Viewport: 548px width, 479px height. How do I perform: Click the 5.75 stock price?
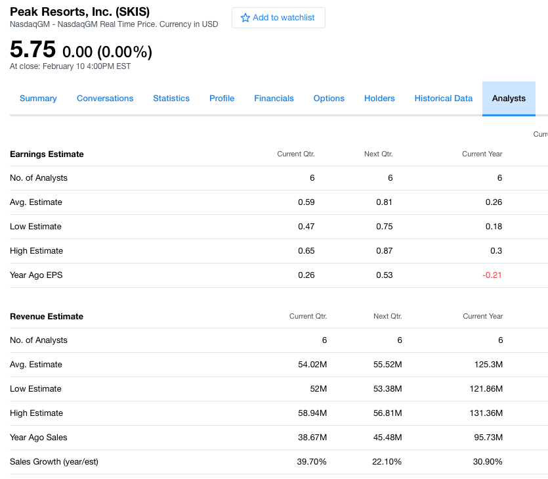pos(33,49)
